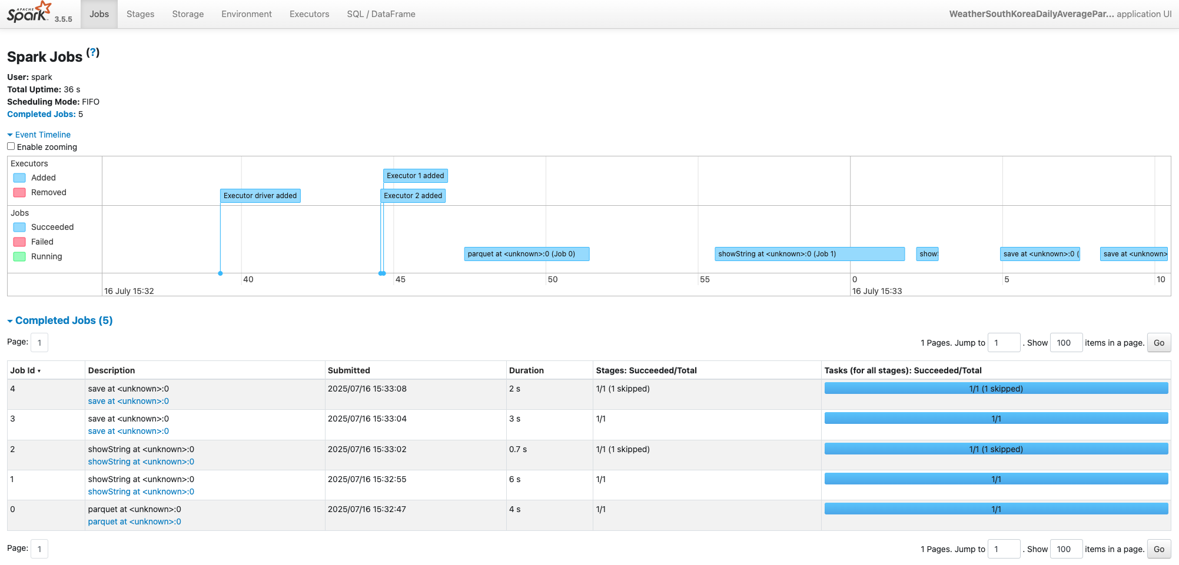The height and width of the screenshot is (565, 1179).
Task: Click the top page number 1 button
Action: click(39, 343)
